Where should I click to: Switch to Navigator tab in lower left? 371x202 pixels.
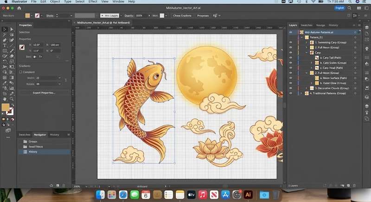click(x=40, y=135)
